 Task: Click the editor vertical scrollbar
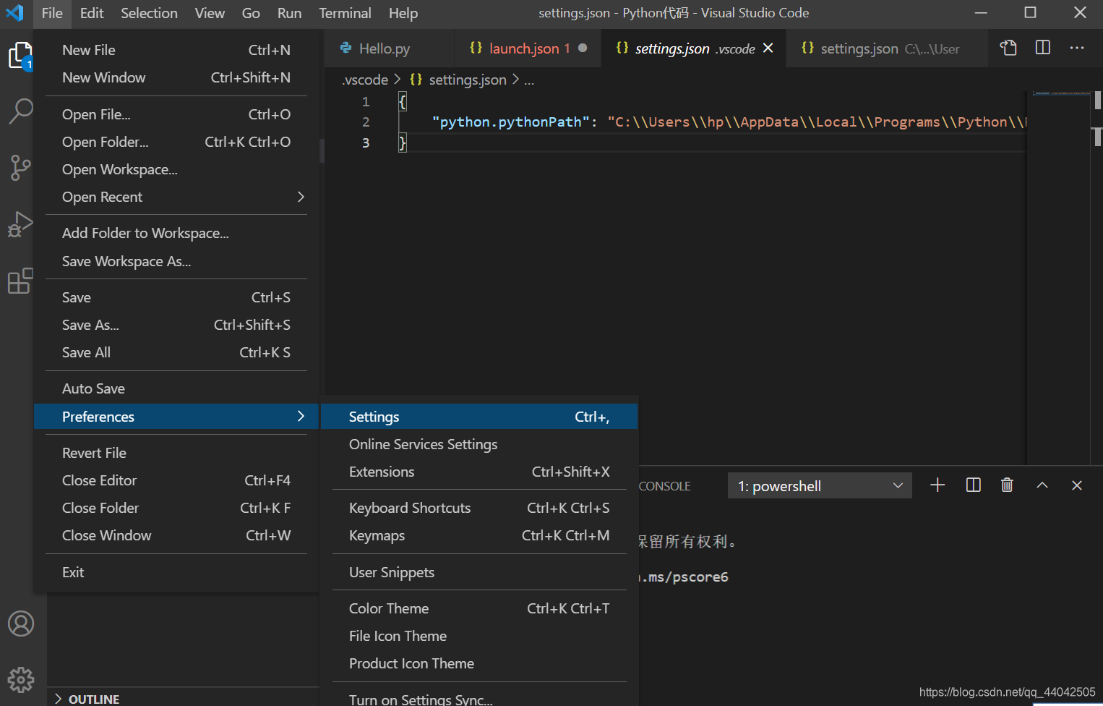click(1097, 278)
